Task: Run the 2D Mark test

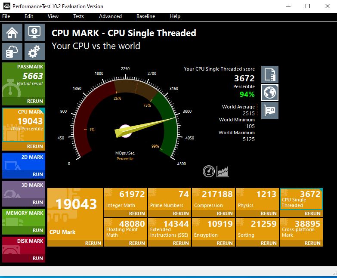Action: [24, 174]
